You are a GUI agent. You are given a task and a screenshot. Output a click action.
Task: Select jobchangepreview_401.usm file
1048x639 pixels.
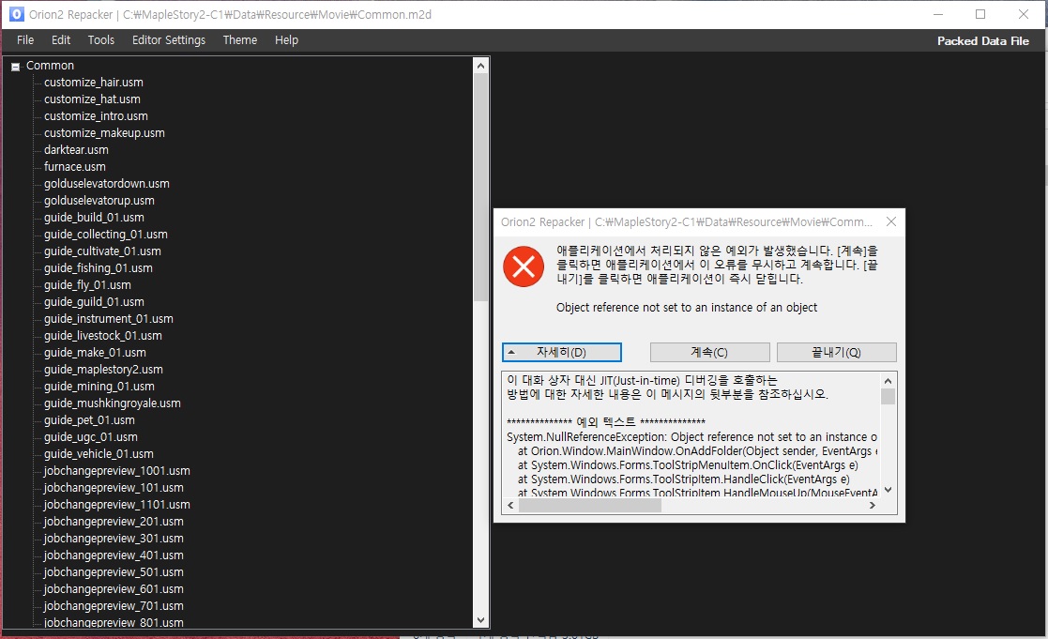pos(114,555)
